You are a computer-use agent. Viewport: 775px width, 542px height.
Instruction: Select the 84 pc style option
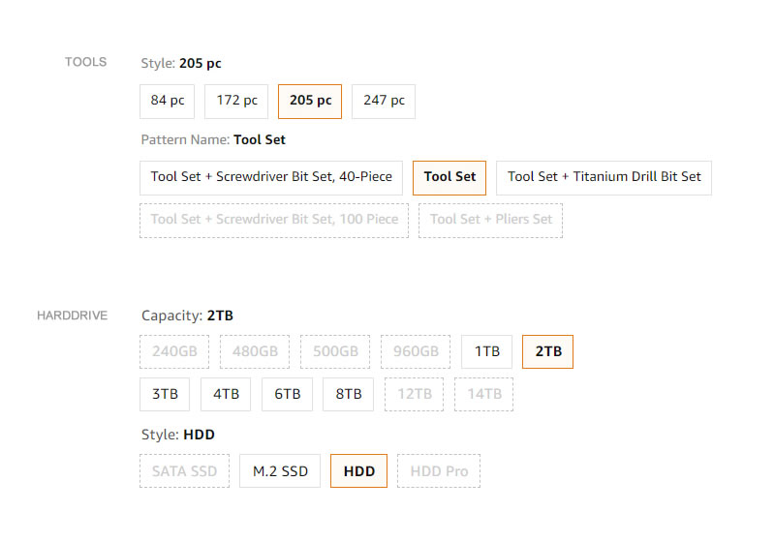[x=168, y=101]
